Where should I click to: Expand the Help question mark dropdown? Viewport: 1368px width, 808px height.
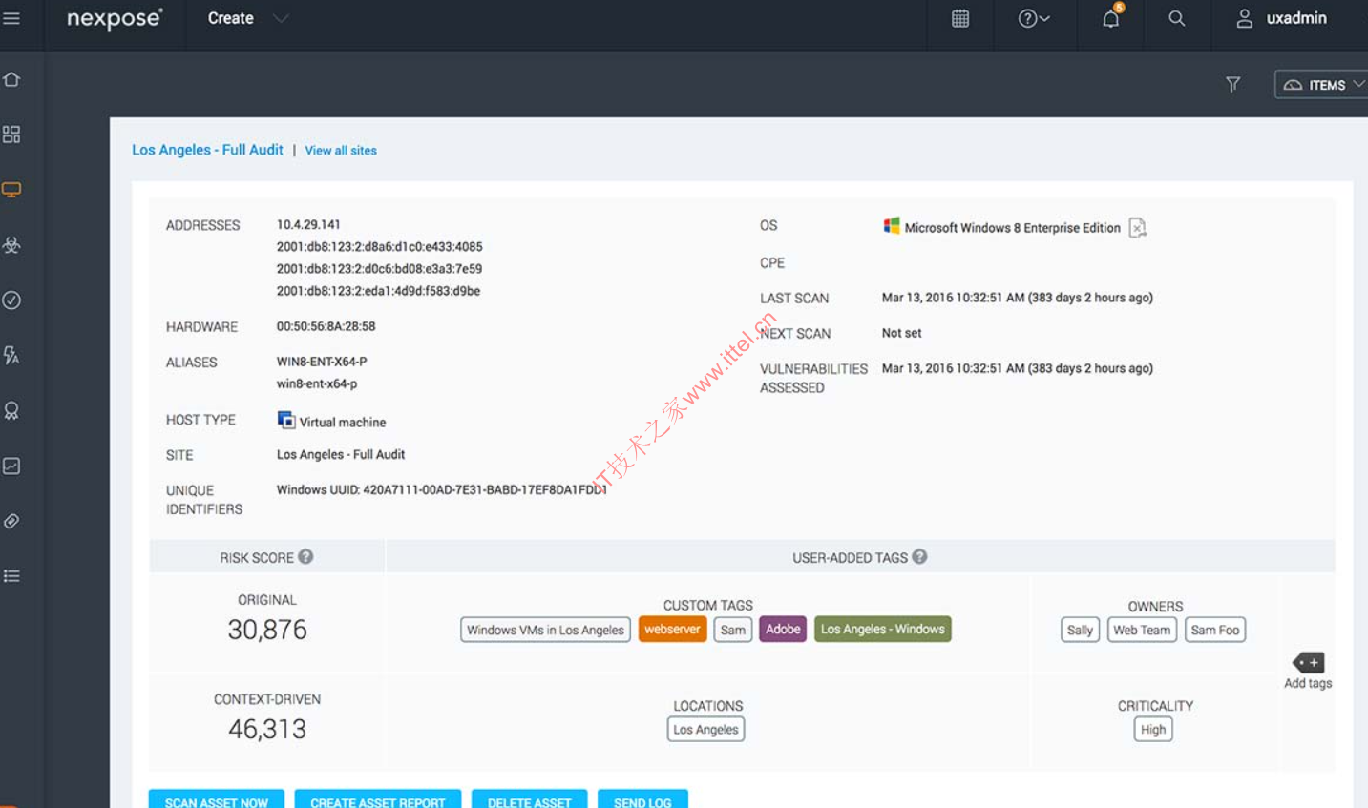coord(1034,19)
